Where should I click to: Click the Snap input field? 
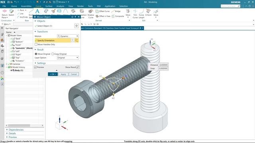coord(163,68)
